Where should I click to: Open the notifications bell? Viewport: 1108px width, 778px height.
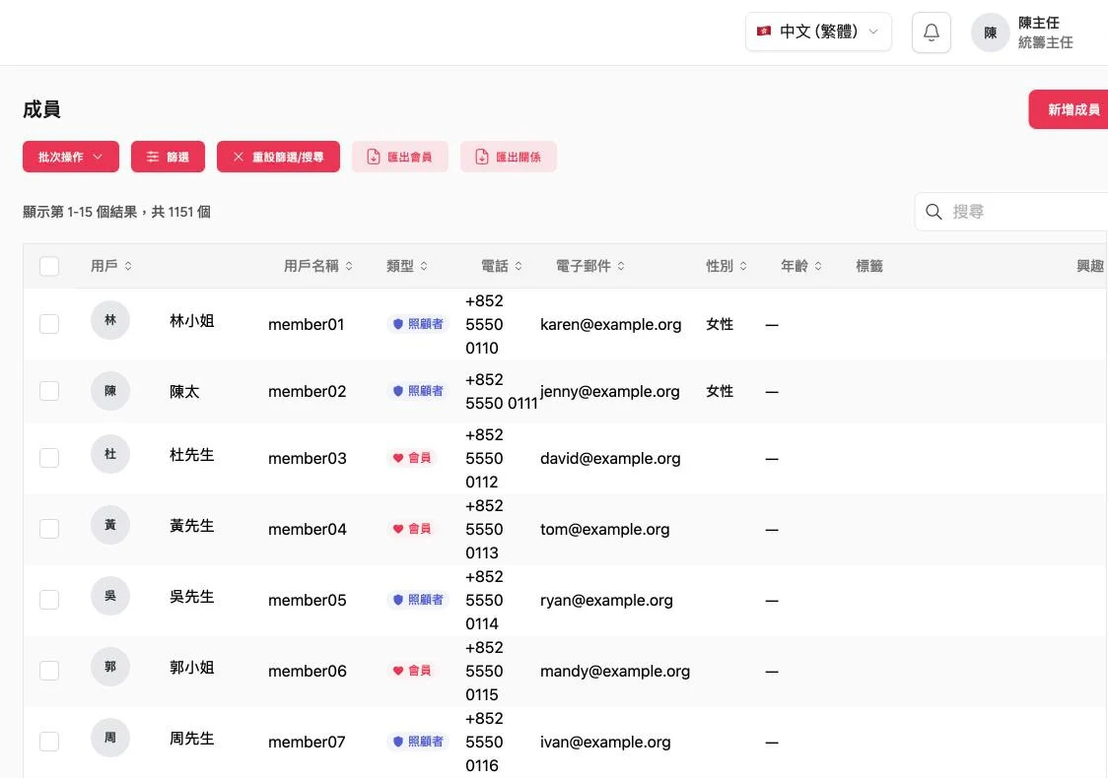(x=932, y=32)
